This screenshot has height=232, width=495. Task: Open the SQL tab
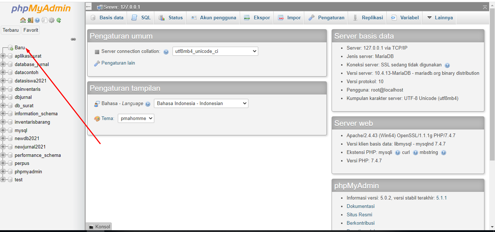coord(141,18)
